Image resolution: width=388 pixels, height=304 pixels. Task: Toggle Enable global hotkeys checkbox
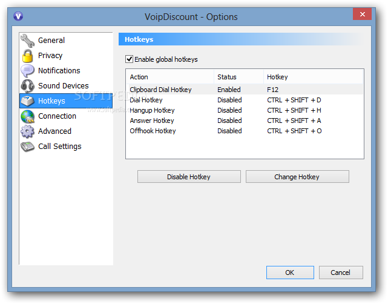[x=129, y=59]
